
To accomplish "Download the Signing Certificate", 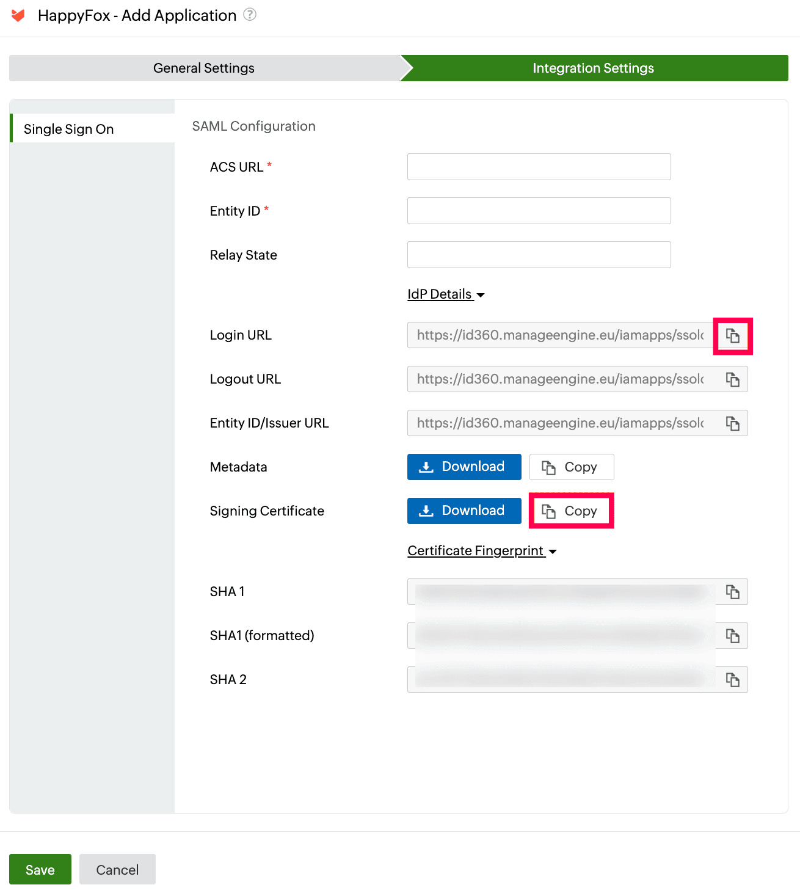I will (x=464, y=511).
